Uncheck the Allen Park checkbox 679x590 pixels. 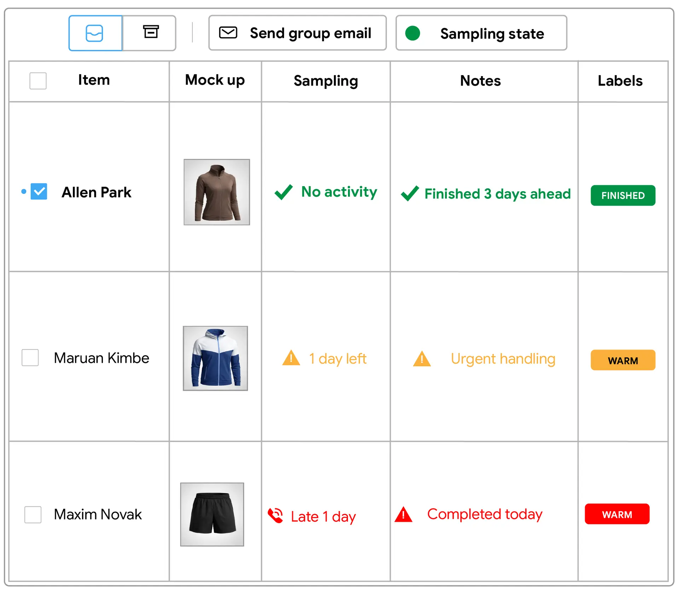point(39,191)
